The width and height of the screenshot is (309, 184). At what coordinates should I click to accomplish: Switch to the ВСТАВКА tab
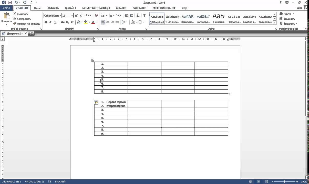[x=53, y=8]
